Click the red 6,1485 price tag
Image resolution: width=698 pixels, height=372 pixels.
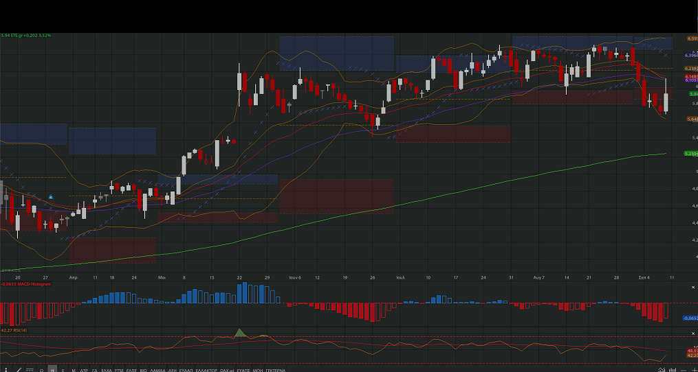point(691,76)
